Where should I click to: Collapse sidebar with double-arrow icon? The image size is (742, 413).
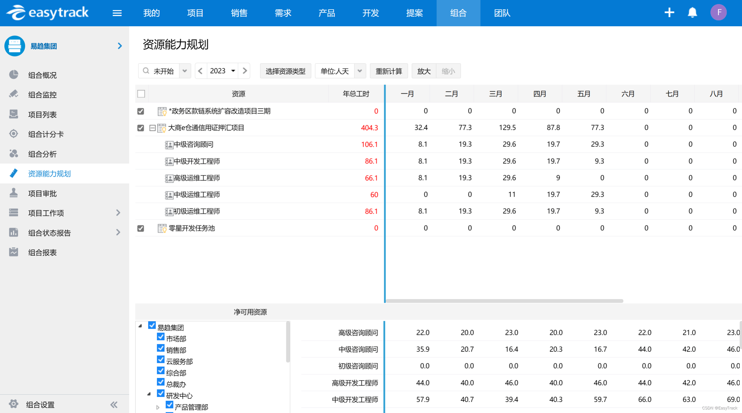point(114,405)
